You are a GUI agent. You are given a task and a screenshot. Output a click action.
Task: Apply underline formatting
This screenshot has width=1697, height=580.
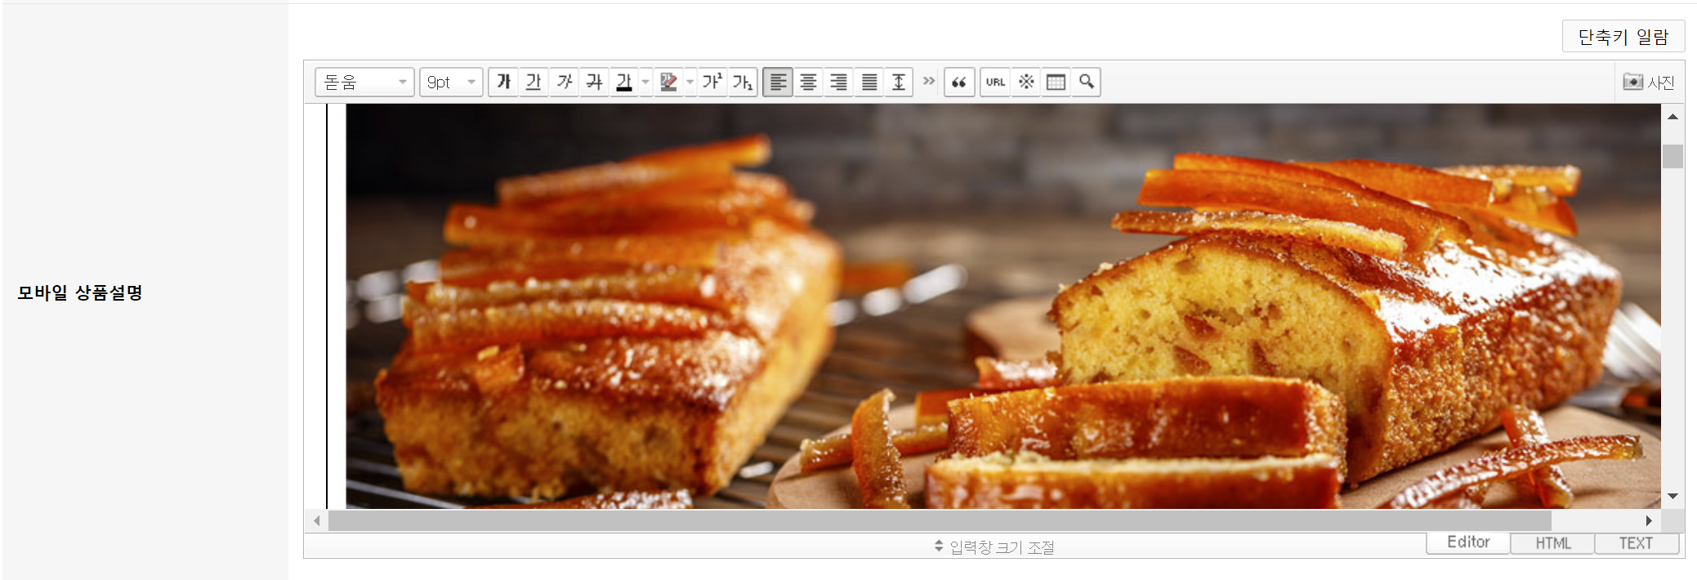[534, 82]
